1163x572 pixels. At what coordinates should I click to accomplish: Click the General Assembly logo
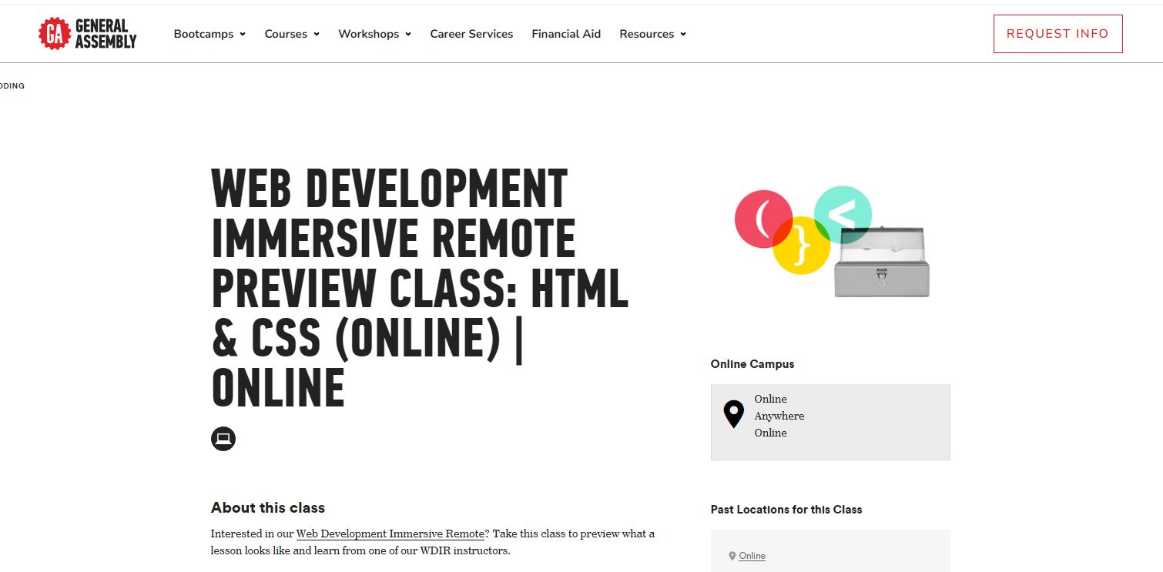coord(87,33)
